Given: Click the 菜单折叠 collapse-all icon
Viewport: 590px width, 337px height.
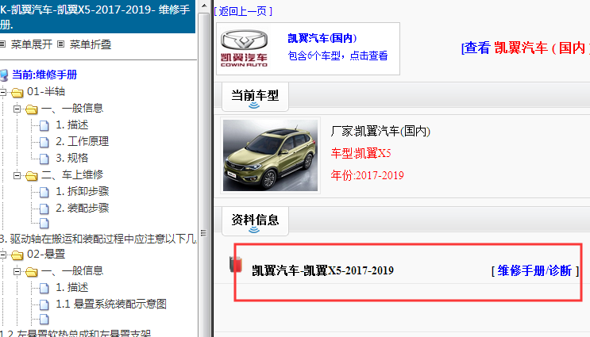Looking at the screenshot, I should click(x=60, y=44).
